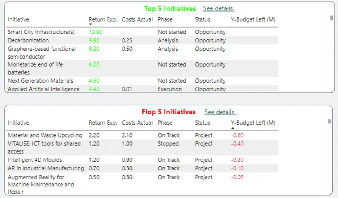Open See details for Flop 5 Initiatives
Viewport: 338px width, 198px height.
click(220, 112)
